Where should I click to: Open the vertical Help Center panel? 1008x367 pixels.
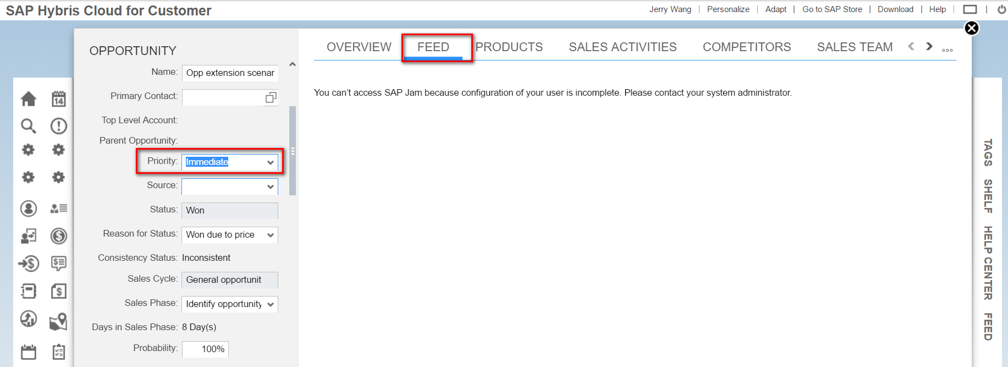click(x=988, y=263)
